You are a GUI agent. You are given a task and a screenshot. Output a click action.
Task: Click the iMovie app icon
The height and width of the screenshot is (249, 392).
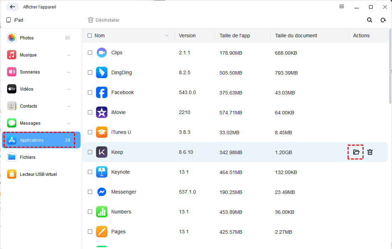click(102, 112)
